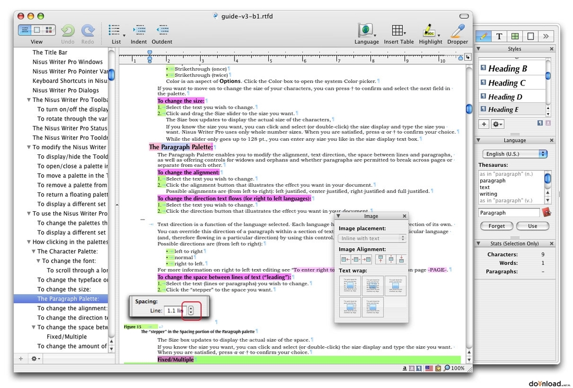The width and height of the screenshot is (573, 388).
Task: Click the document vertical scrollbar thumb
Action: (469, 109)
